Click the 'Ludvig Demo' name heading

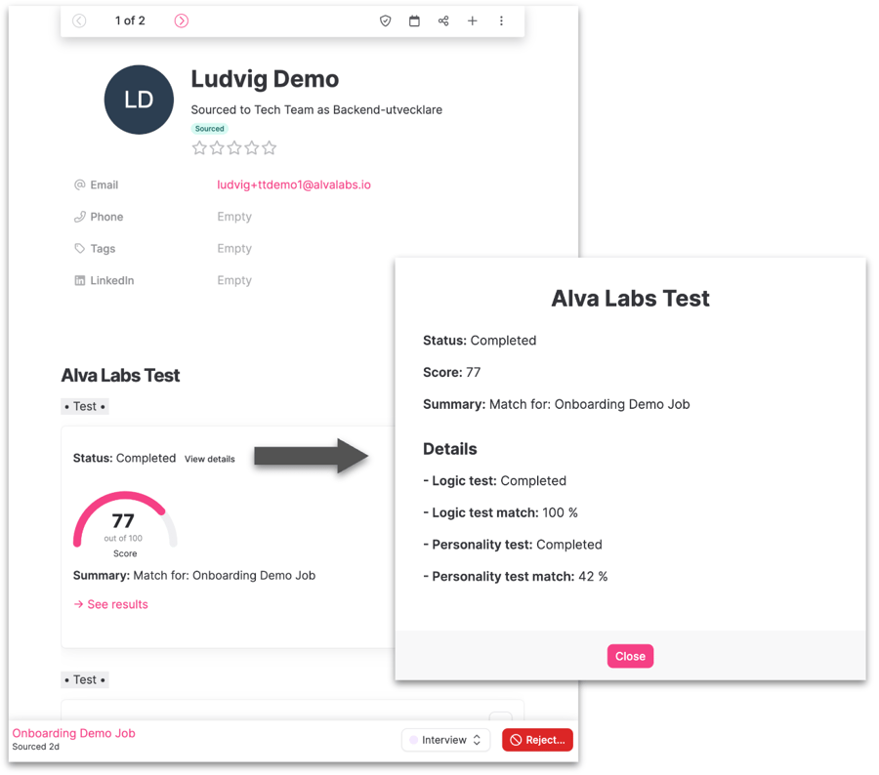coord(265,79)
